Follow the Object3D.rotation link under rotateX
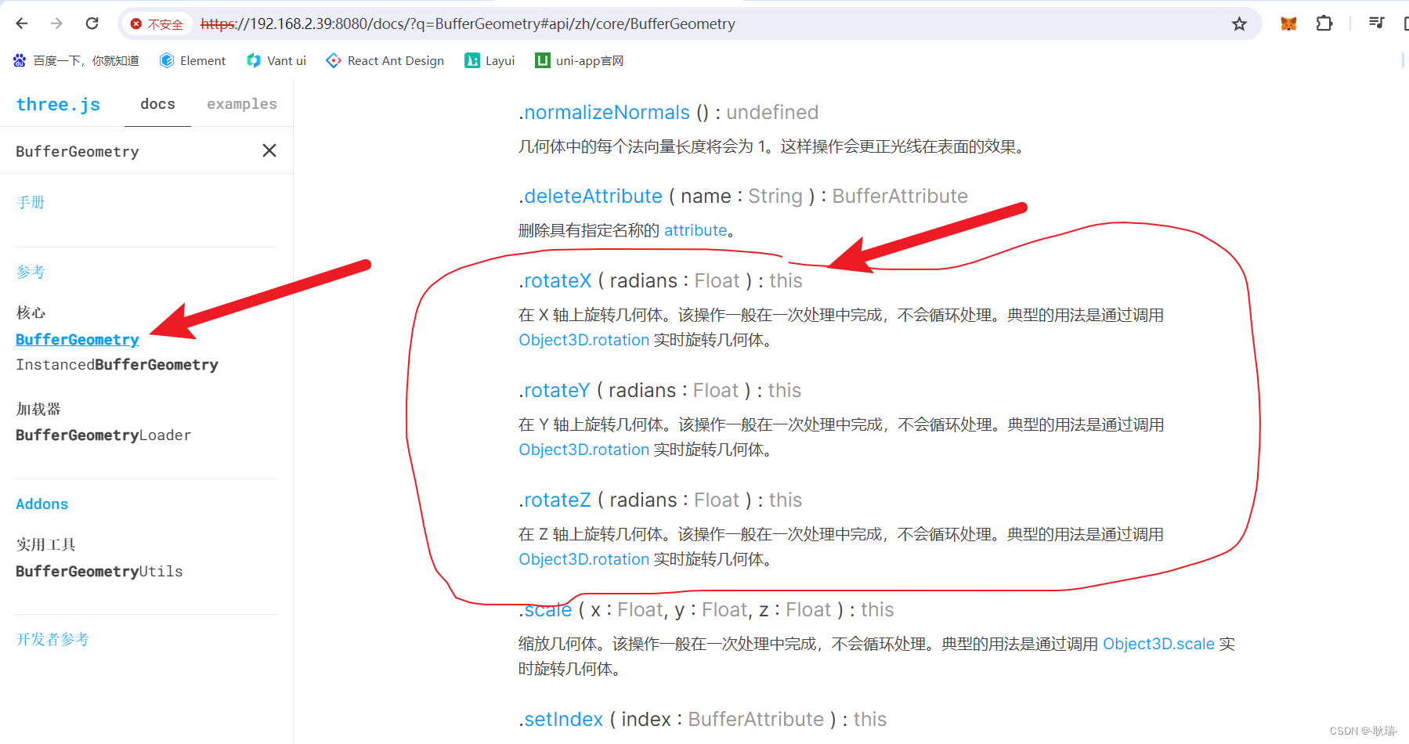Image resolution: width=1409 pixels, height=744 pixels. click(583, 340)
